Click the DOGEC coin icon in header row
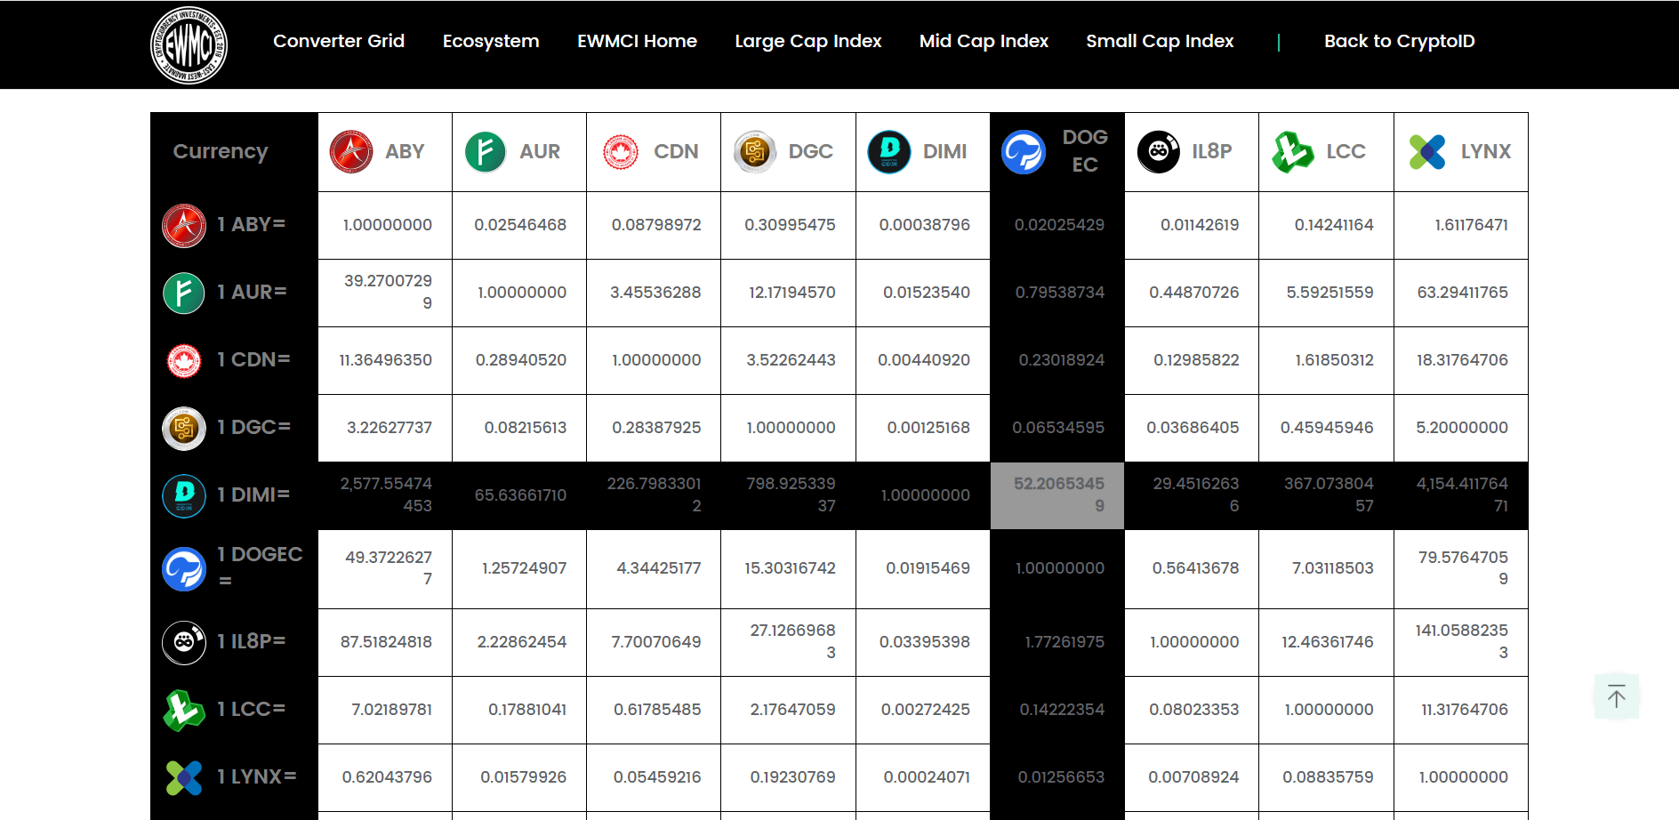 [x=1024, y=152]
